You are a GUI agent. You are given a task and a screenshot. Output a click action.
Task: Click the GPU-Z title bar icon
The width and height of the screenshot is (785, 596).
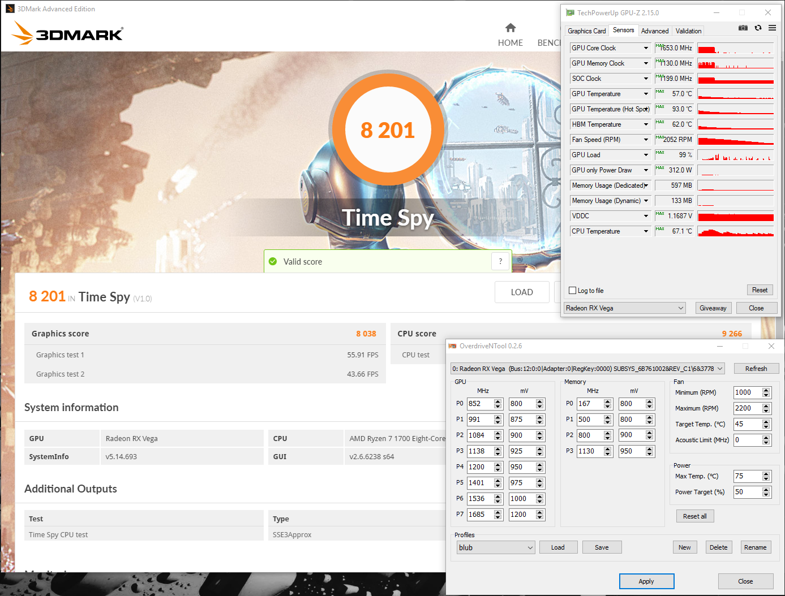coord(570,12)
